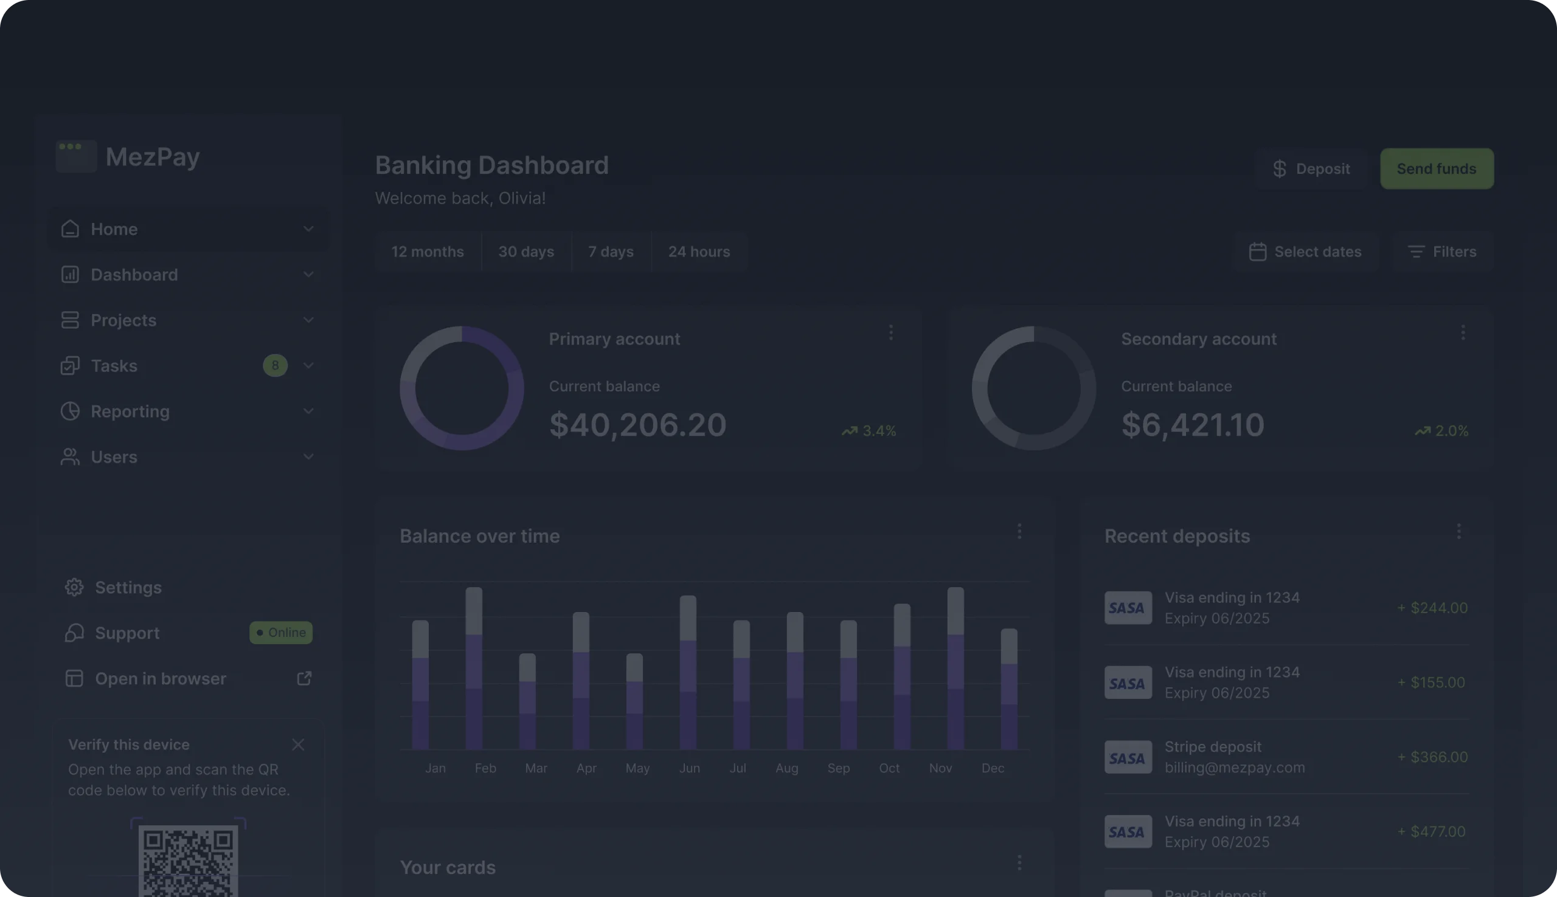Click the November bar in balance chart
The width and height of the screenshot is (1557, 897).
pyautogui.click(x=955, y=668)
